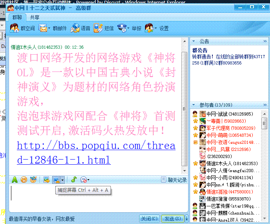Click the send picture icon
This screenshot has width=270, height=224.
[x=46, y=180]
